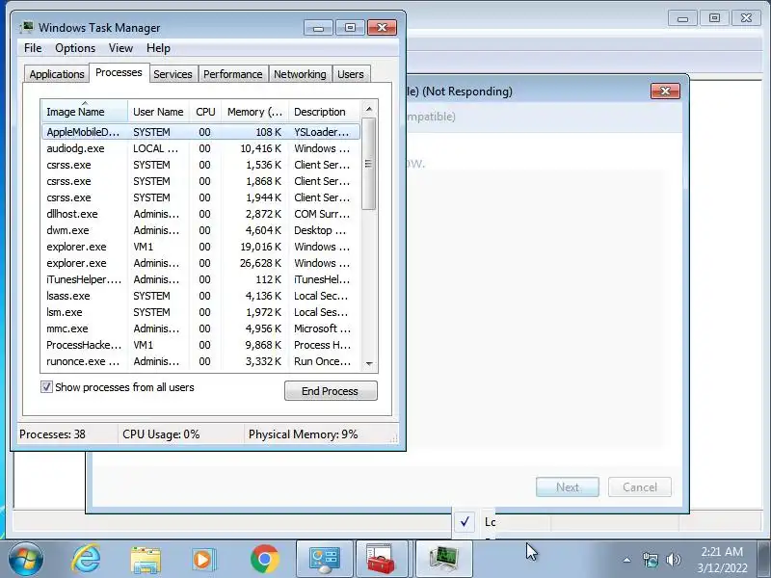The width and height of the screenshot is (771, 578).
Task: Switch to the Users tab
Action: pos(351,74)
